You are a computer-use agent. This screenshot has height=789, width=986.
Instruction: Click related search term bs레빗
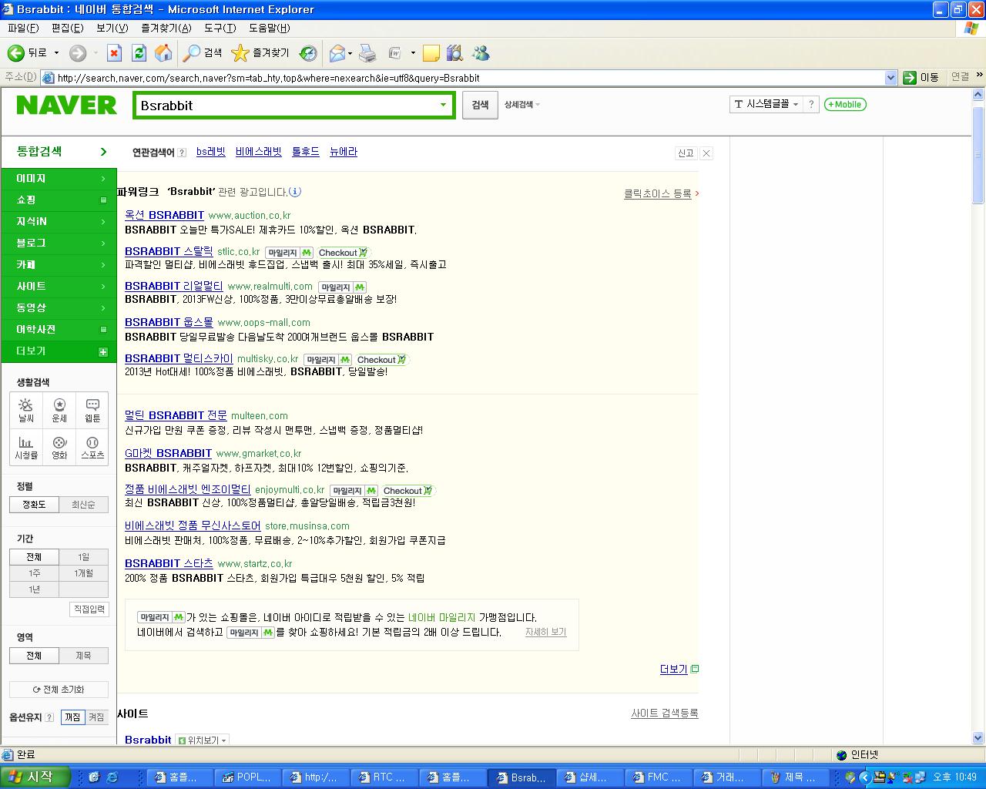coord(211,152)
